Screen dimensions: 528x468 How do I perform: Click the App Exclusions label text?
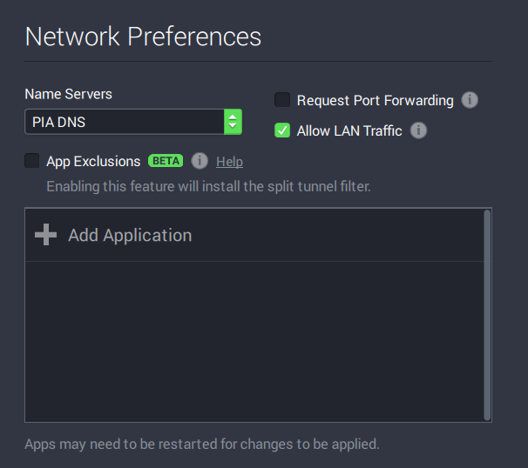click(93, 161)
